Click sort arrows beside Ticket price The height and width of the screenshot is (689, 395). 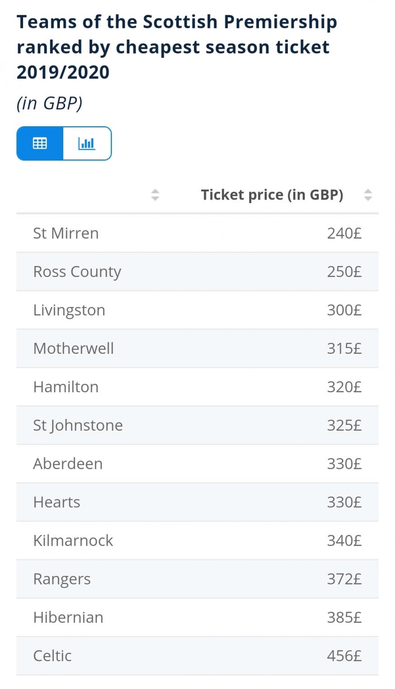(x=368, y=195)
